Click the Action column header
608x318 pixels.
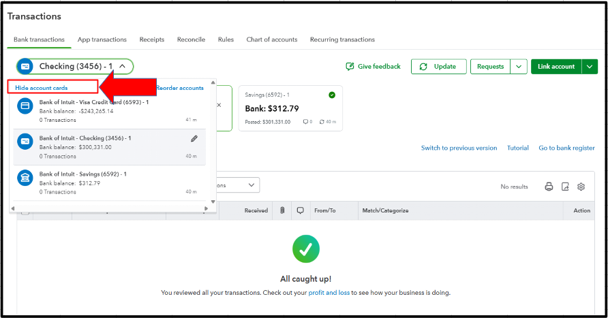click(x=581, y=210)
